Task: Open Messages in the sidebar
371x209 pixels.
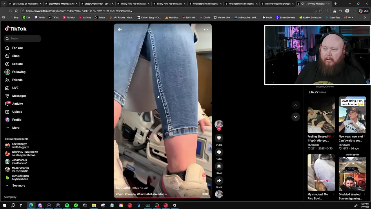Action: pos(19,96)
